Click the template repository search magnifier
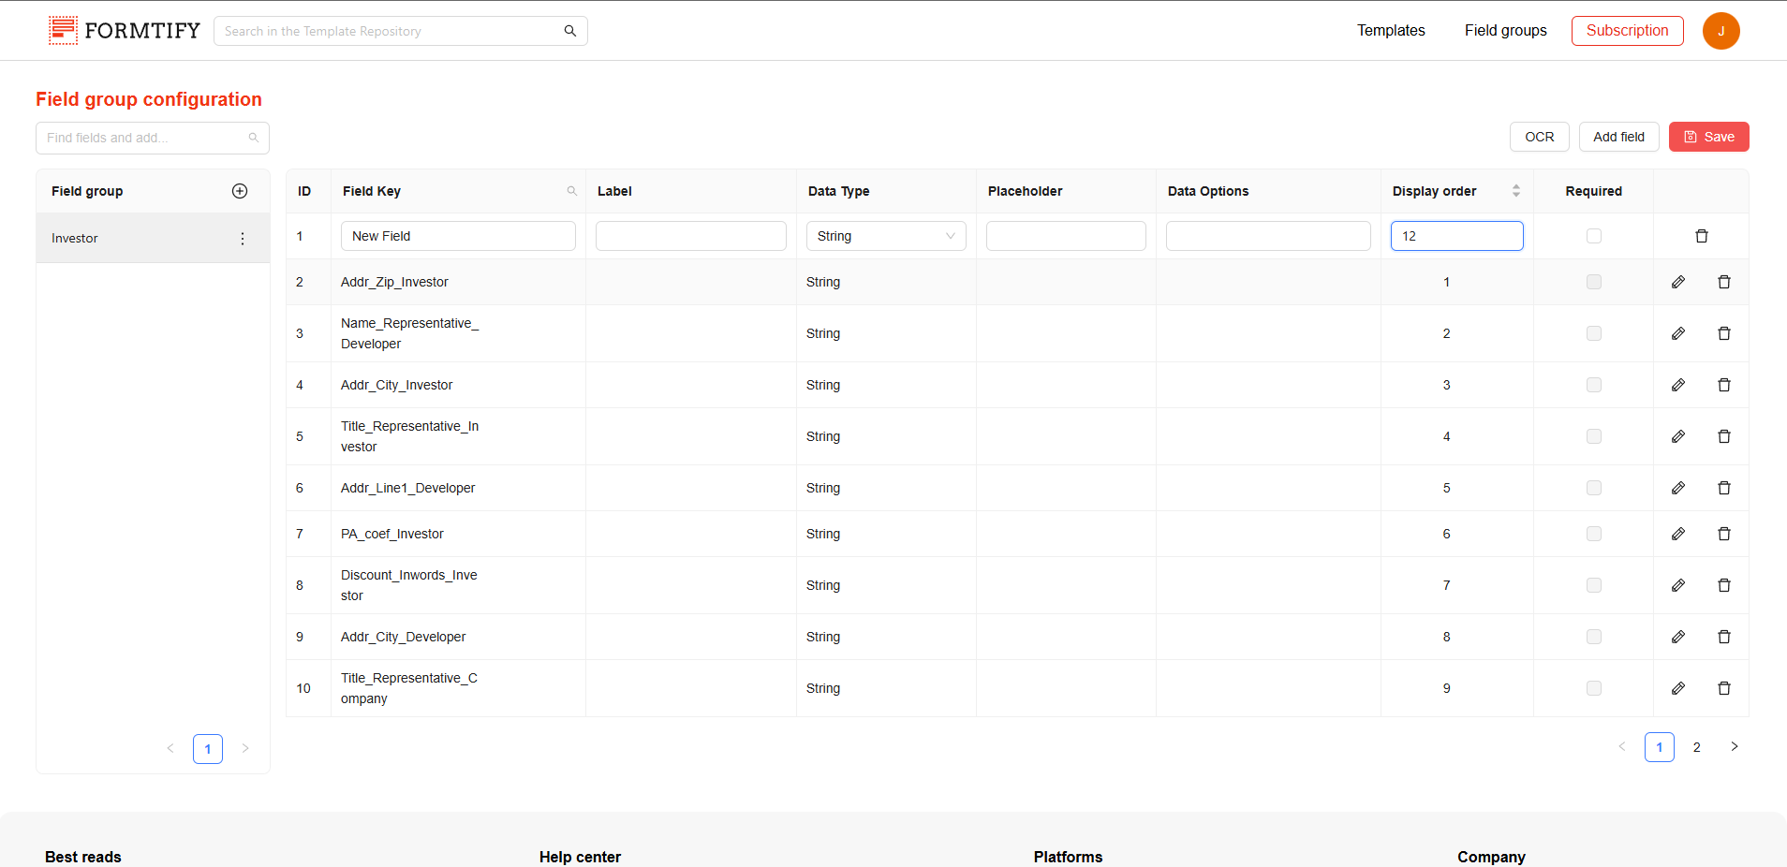This screenshot has width=1787, height=867. tap(569, 31)
